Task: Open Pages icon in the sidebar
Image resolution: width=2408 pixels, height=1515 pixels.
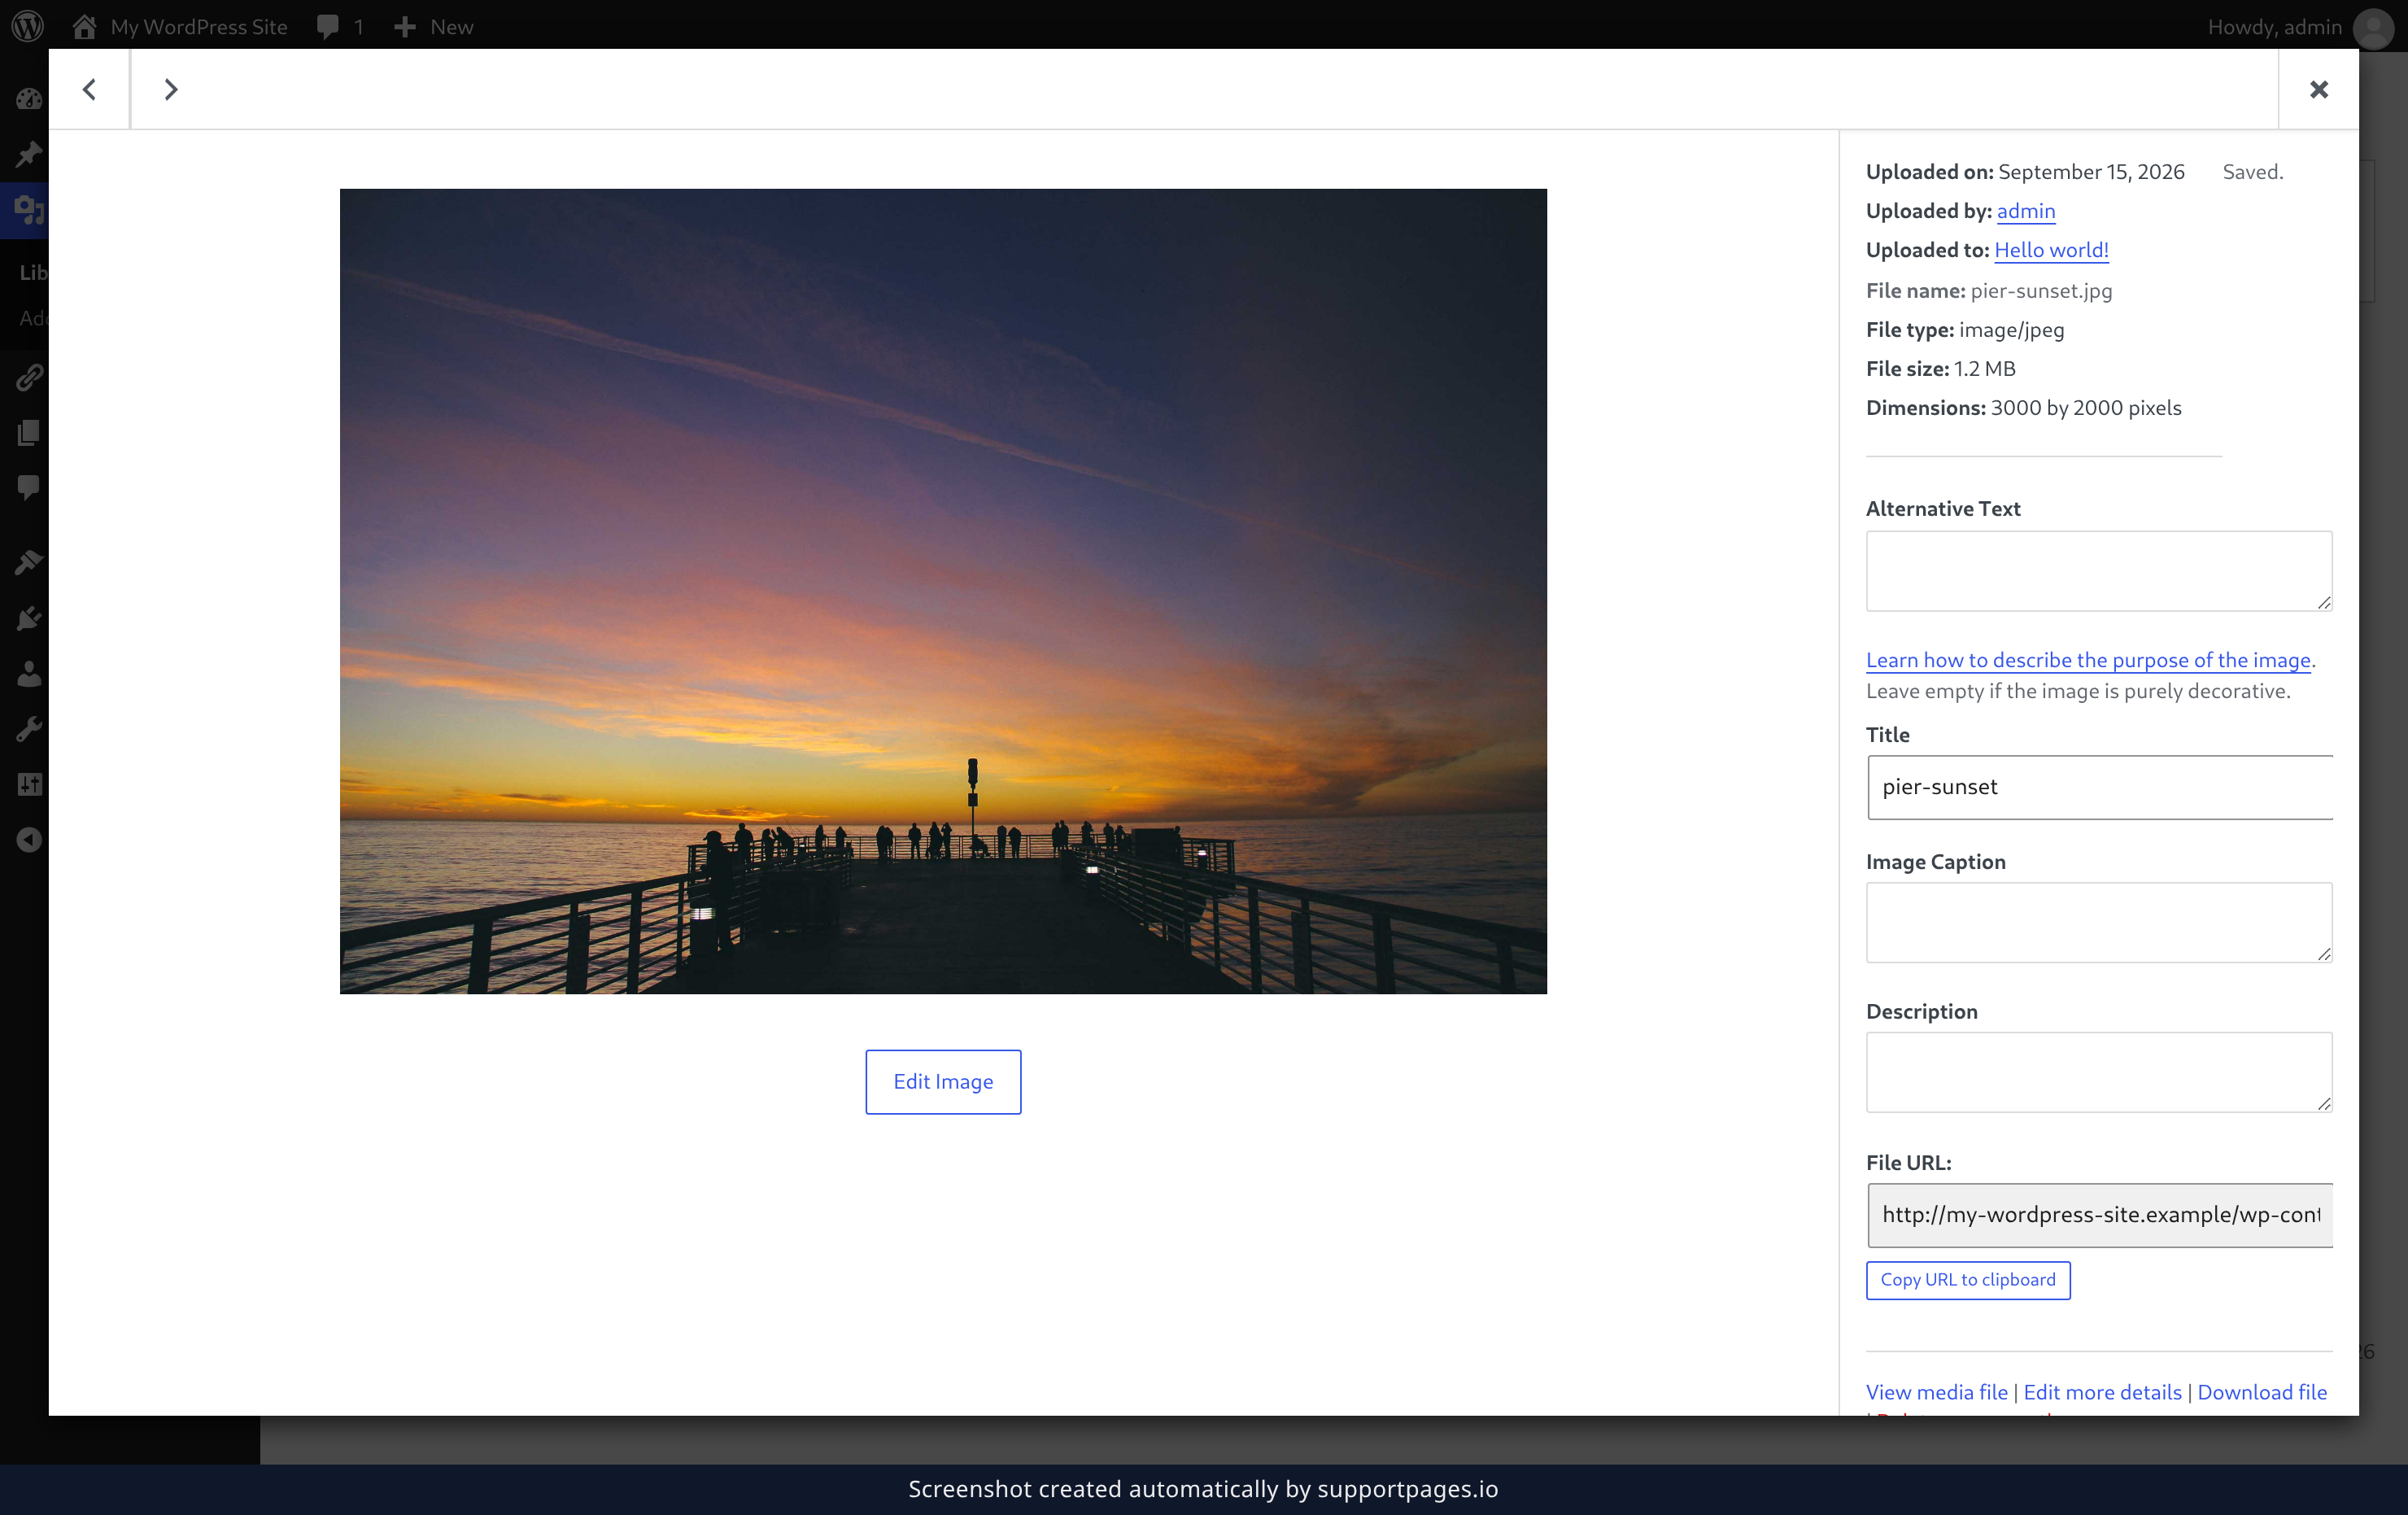Action: (x=28, y=433)
